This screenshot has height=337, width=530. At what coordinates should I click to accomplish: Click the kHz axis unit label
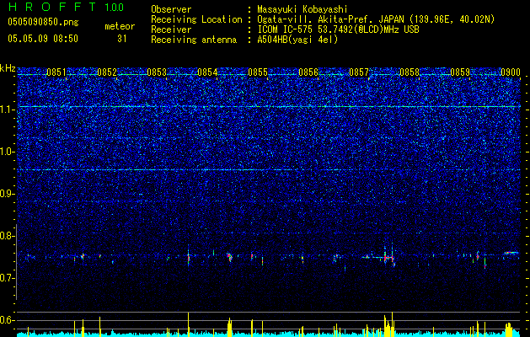8,68
